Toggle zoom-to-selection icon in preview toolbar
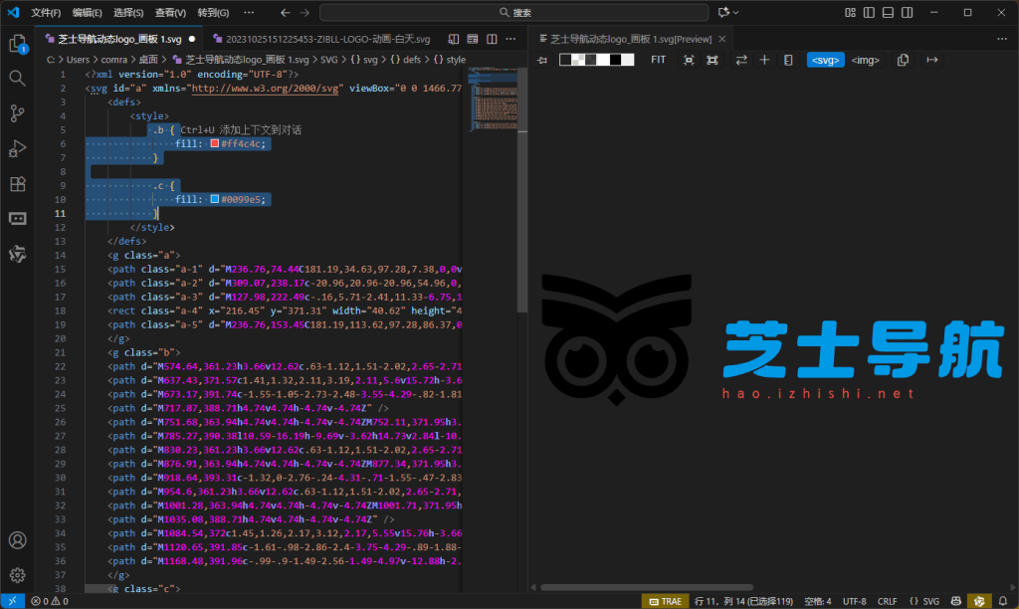The image size is (1019, 609). click(x=713, y=60)
